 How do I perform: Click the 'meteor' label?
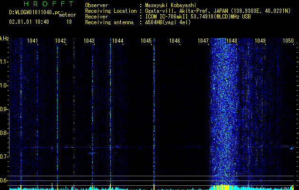[68, 15]
